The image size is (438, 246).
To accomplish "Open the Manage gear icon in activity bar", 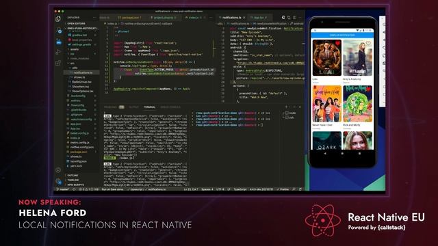I will [x=59, y=182].
